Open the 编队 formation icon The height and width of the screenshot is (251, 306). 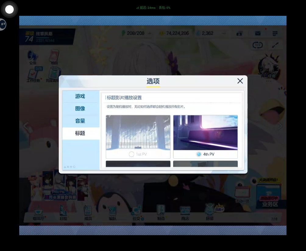point(112,213)
